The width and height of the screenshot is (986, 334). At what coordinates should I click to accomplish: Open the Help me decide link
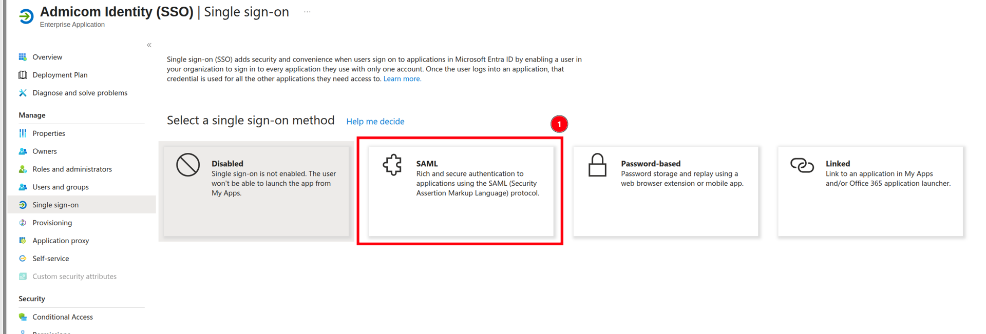[x=375, y=122]
